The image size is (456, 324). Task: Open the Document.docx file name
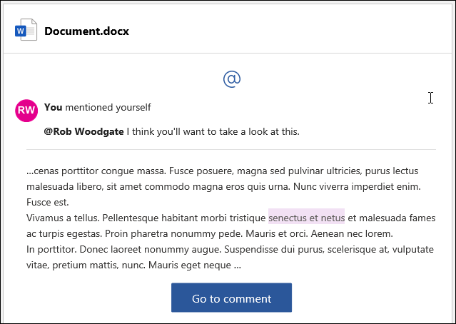coord(86,31)
